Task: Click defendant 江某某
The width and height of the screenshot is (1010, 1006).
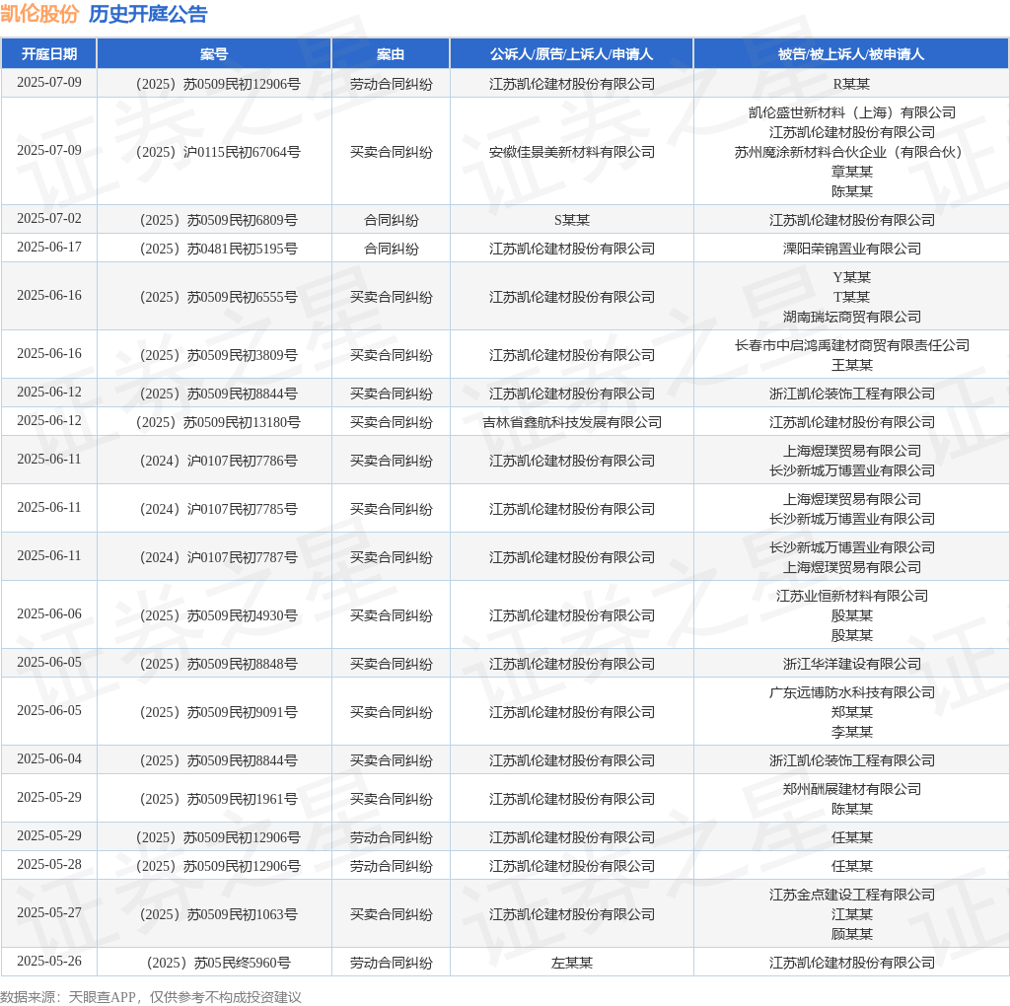Action: coord(851,914)
